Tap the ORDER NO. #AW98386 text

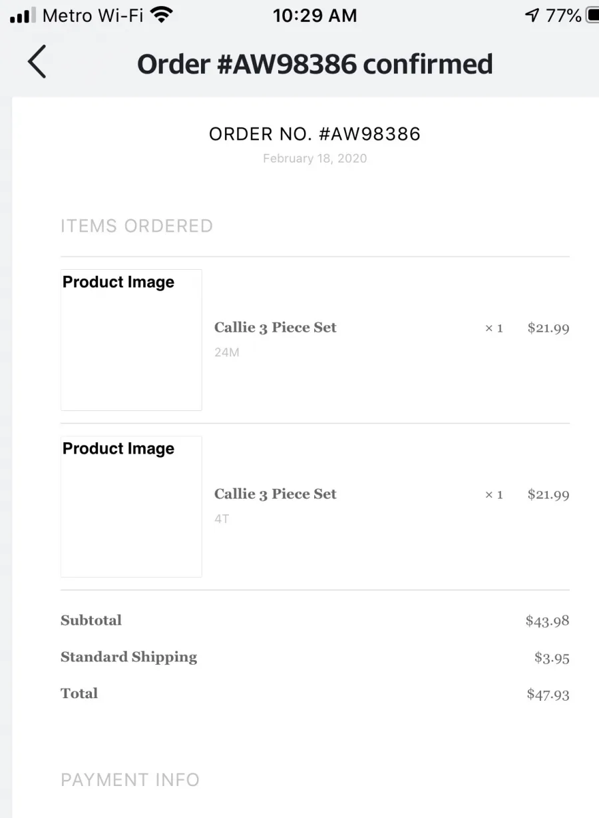pyautogui.click(x=315, y=134)
